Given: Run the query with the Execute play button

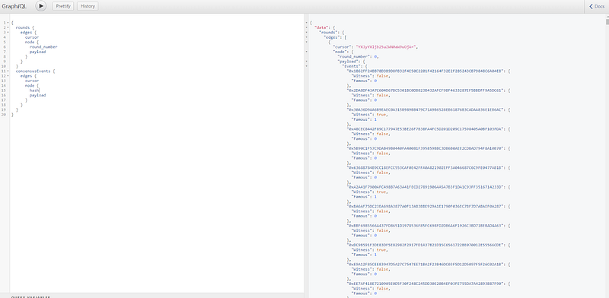Looking at the screenshot, I should 41,6.
